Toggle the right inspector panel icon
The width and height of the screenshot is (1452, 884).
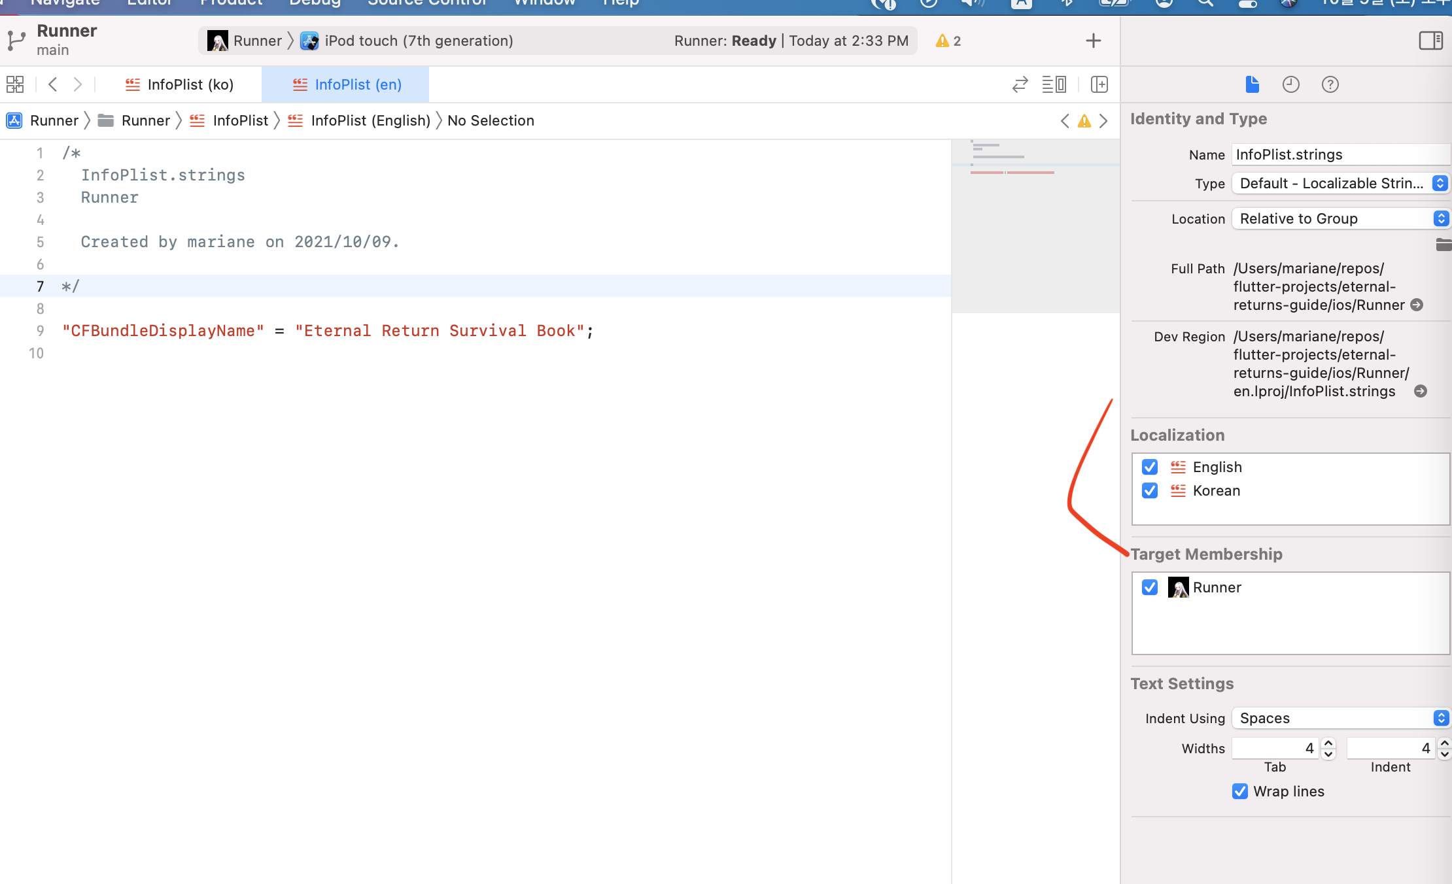[x=1430, y=41]
